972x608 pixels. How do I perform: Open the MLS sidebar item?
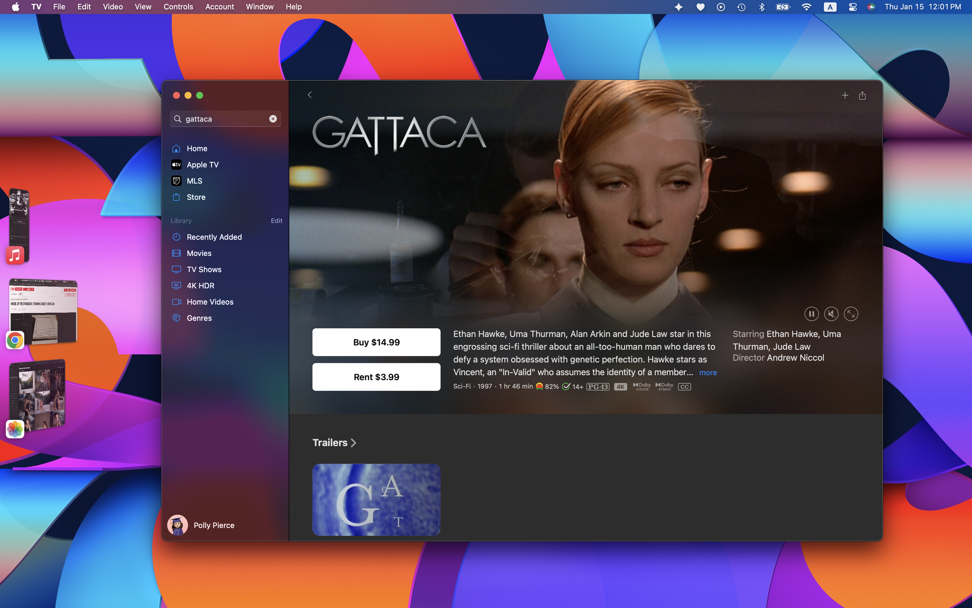[x=194, y=181]
